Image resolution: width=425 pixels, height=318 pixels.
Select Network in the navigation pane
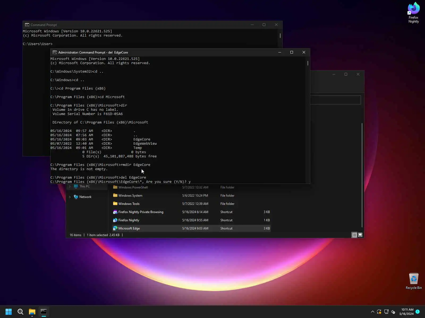coord(85,197)
